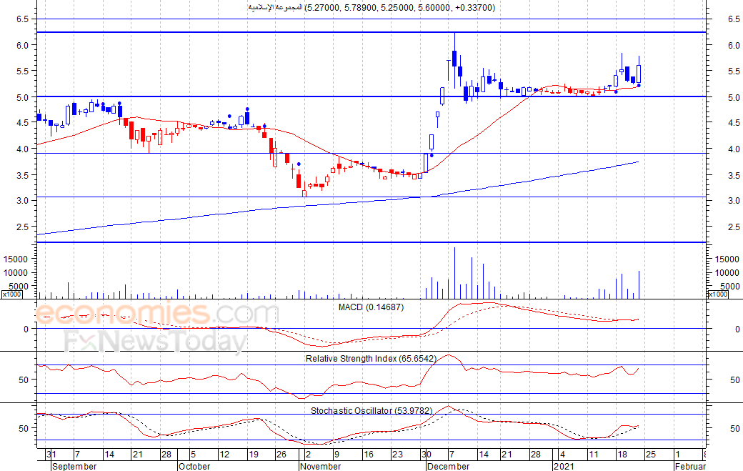Viewport: 743px width, 471px height.
Task: Click the December peak candlestick near 6.25
Action: [454, 57]
